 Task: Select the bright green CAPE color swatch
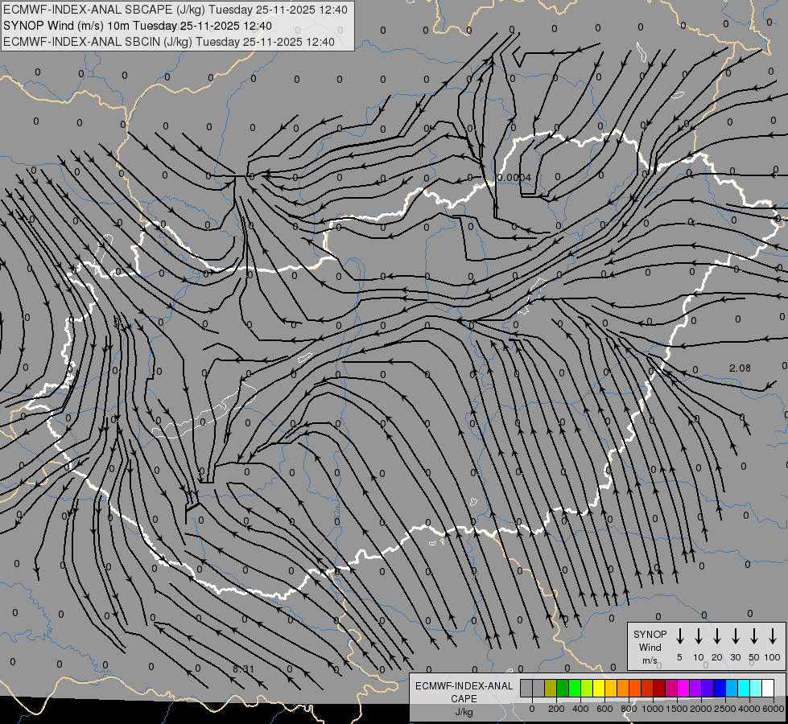coord(575,688)
